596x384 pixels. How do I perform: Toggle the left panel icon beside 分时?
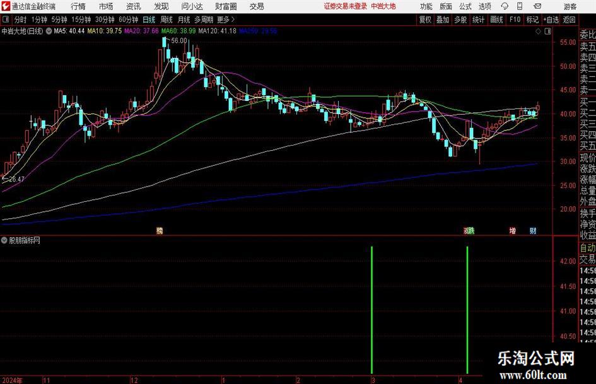click(6, 20)
